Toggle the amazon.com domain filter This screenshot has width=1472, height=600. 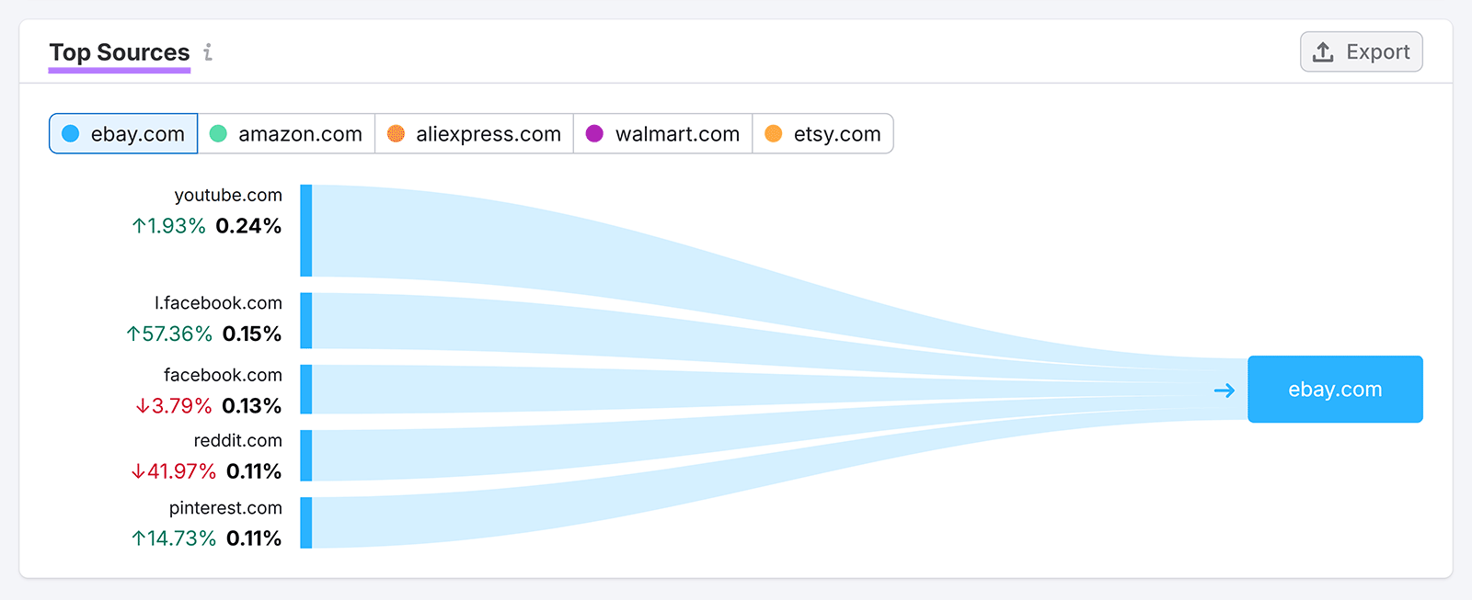286,133
